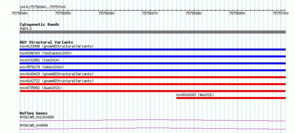Viewport: 295px width, 133px height.
Task: Click the red bar under nsv4142722
Action: (152, 84)
